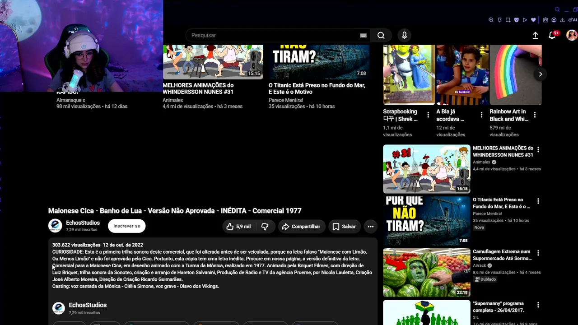578x325 pixels.
Task: Open EchosStudios avatar below the description
Action: [x=59, y=308]
